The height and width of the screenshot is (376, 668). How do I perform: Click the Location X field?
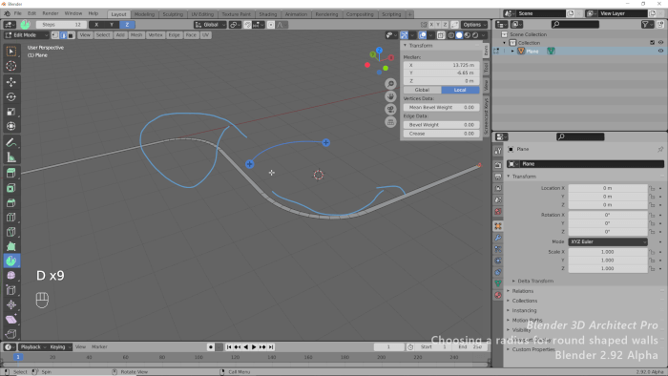pyautogui.click(x=608, y=188)
